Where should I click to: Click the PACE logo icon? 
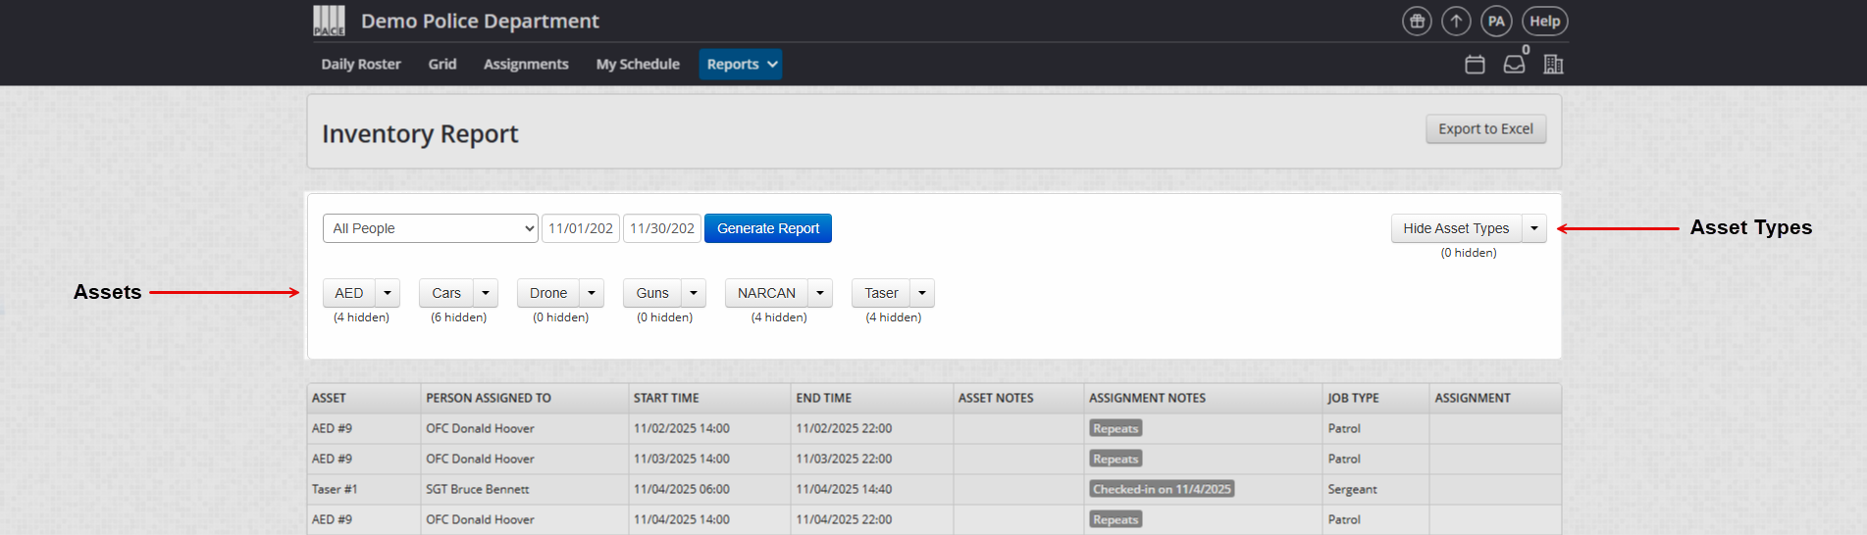click(329, 21)
